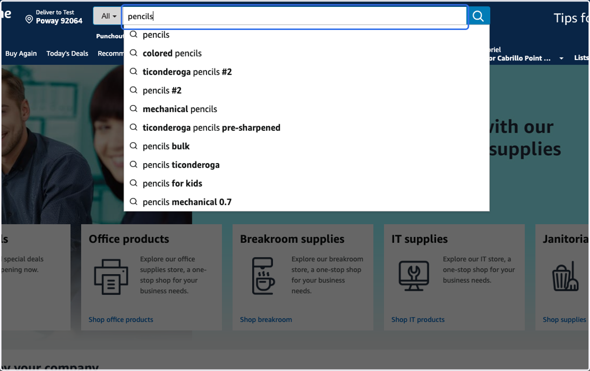The image size is (590, 371).
Task: Choose 'pencils mechanical 0.7' suggestion
Action: [306, 202]
